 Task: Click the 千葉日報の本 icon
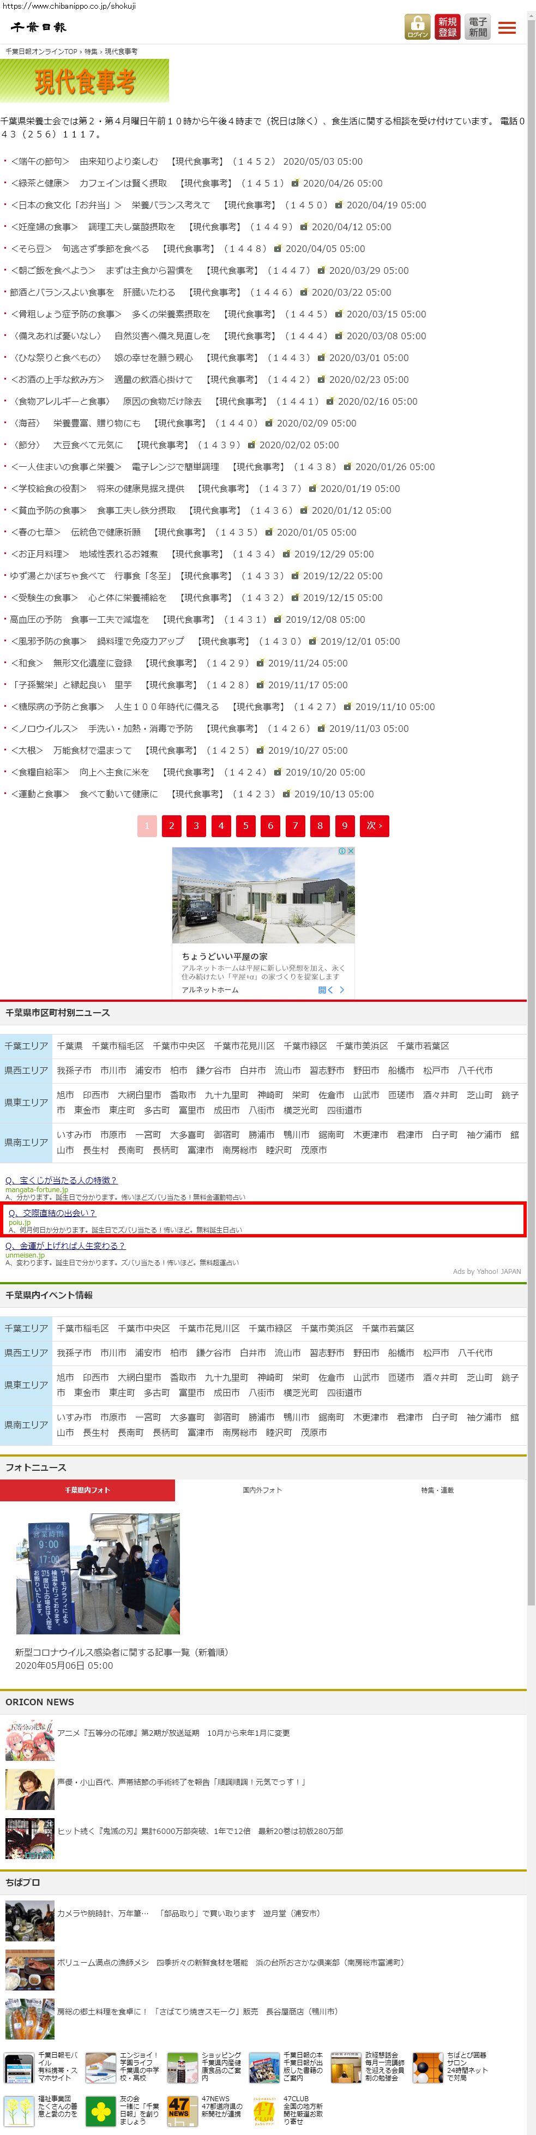(264, 2067)
